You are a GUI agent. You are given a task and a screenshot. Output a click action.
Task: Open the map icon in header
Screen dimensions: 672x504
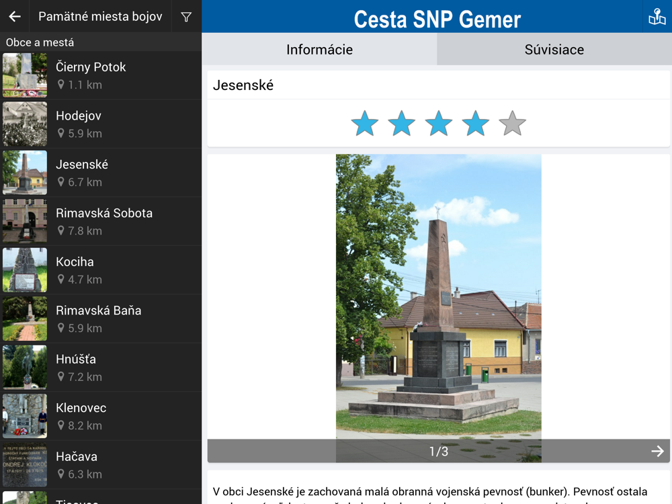coord(657,17)
